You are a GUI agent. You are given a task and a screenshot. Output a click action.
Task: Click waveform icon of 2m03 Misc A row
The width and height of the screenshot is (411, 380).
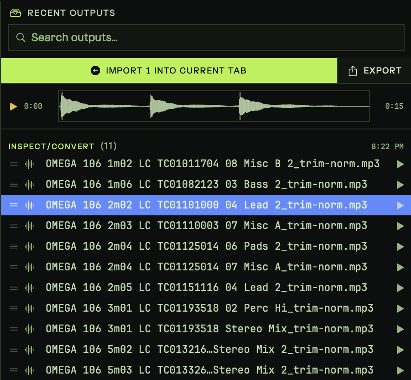(x=29, y=226)
